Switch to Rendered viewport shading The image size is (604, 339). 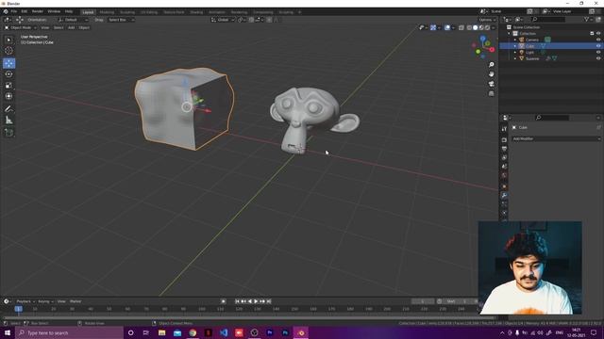point(488,27)
